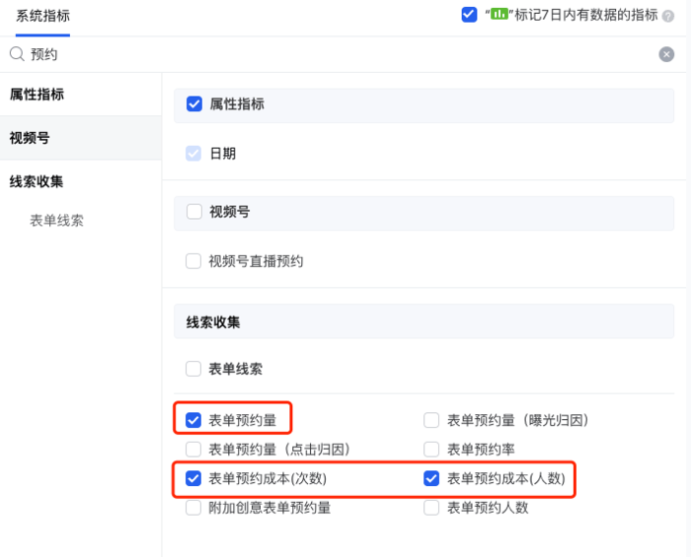Clear the search field text
This screenshot has width=691, height=557.
667,54
